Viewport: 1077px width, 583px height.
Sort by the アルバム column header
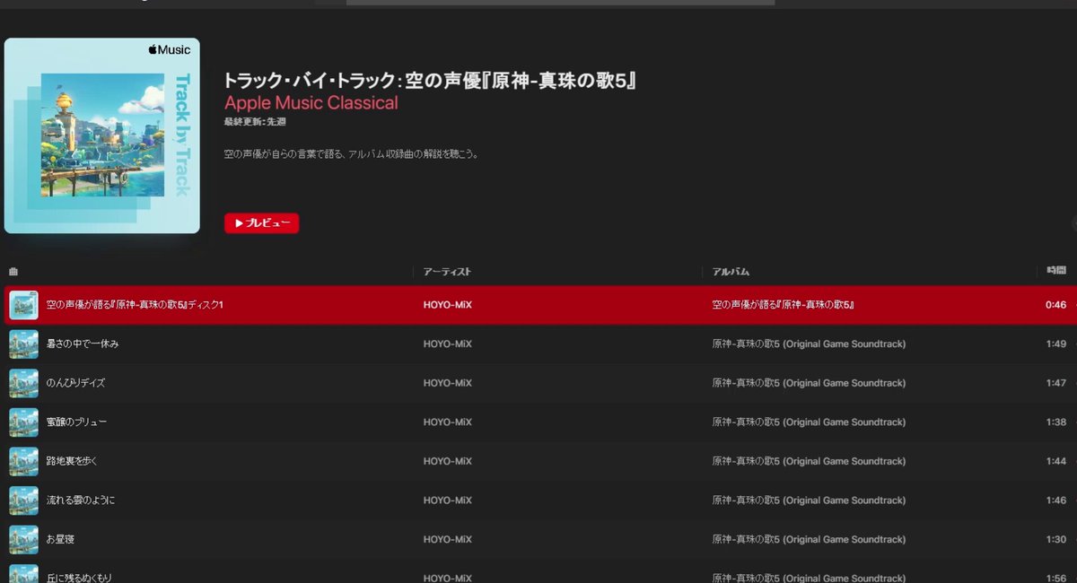click(x=731, y=271)
